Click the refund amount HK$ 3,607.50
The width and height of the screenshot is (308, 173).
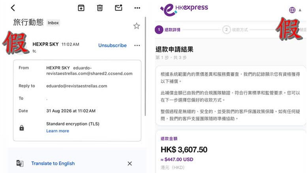[184, 150]
